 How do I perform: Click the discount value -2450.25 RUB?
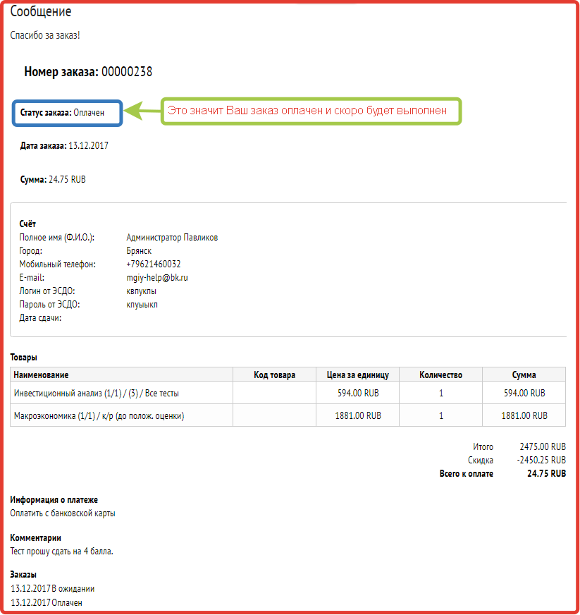coord(541,461)
